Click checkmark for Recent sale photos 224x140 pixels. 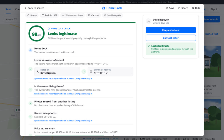(x=30, y=117)
